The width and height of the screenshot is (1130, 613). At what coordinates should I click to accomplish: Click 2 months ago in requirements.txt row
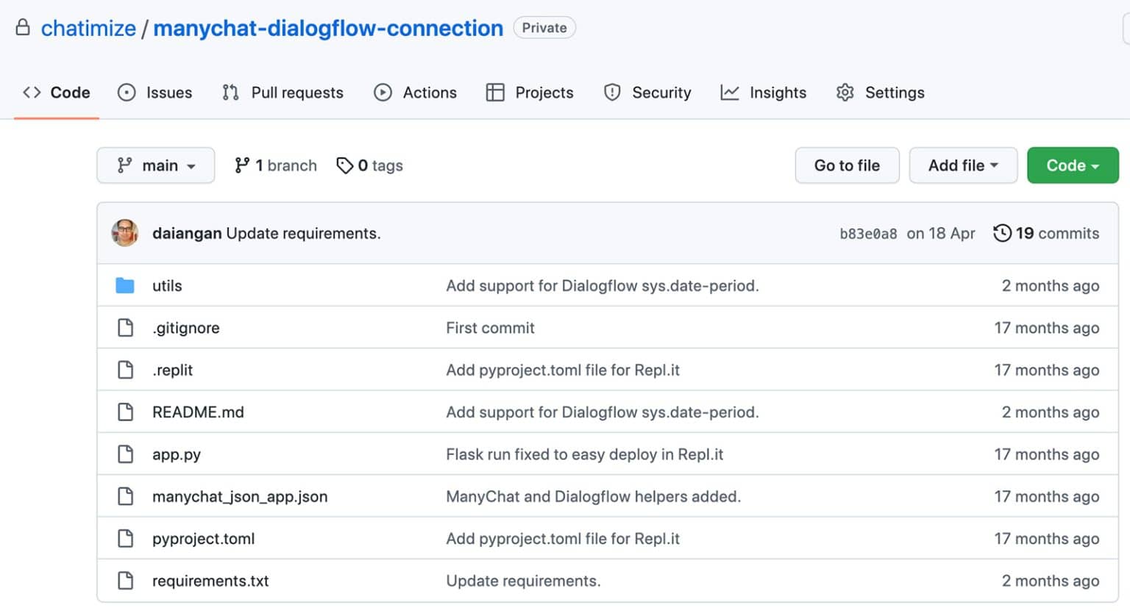[x=1051, y=581]
